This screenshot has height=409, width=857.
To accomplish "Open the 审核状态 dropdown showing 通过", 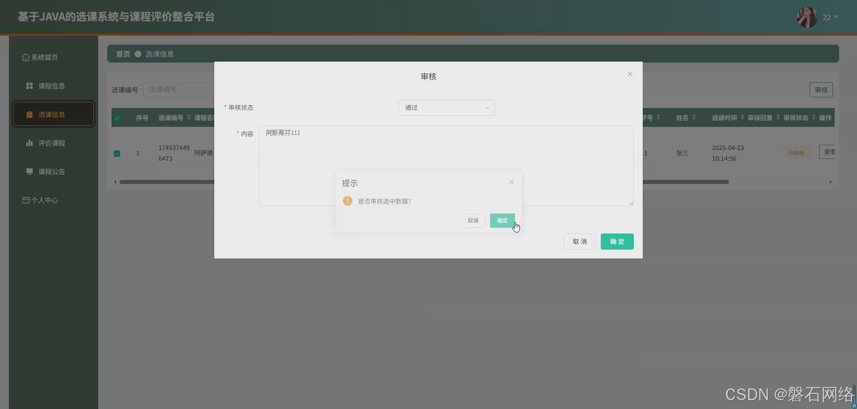I will (446, 107).
